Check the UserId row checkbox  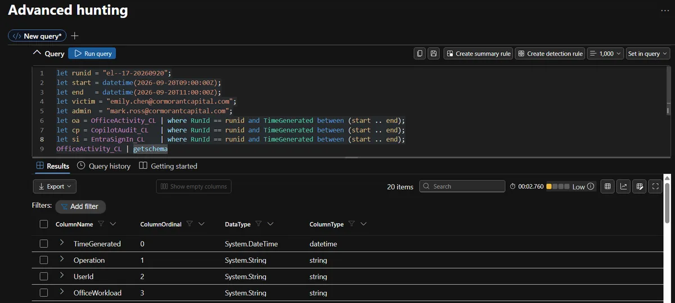click(44, 277)
